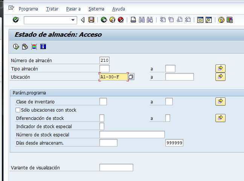Image resolution: width=244 pixels, height=181 pixels.
Task: Click the Save diskette icon
Action: click(x=91, y=20)
